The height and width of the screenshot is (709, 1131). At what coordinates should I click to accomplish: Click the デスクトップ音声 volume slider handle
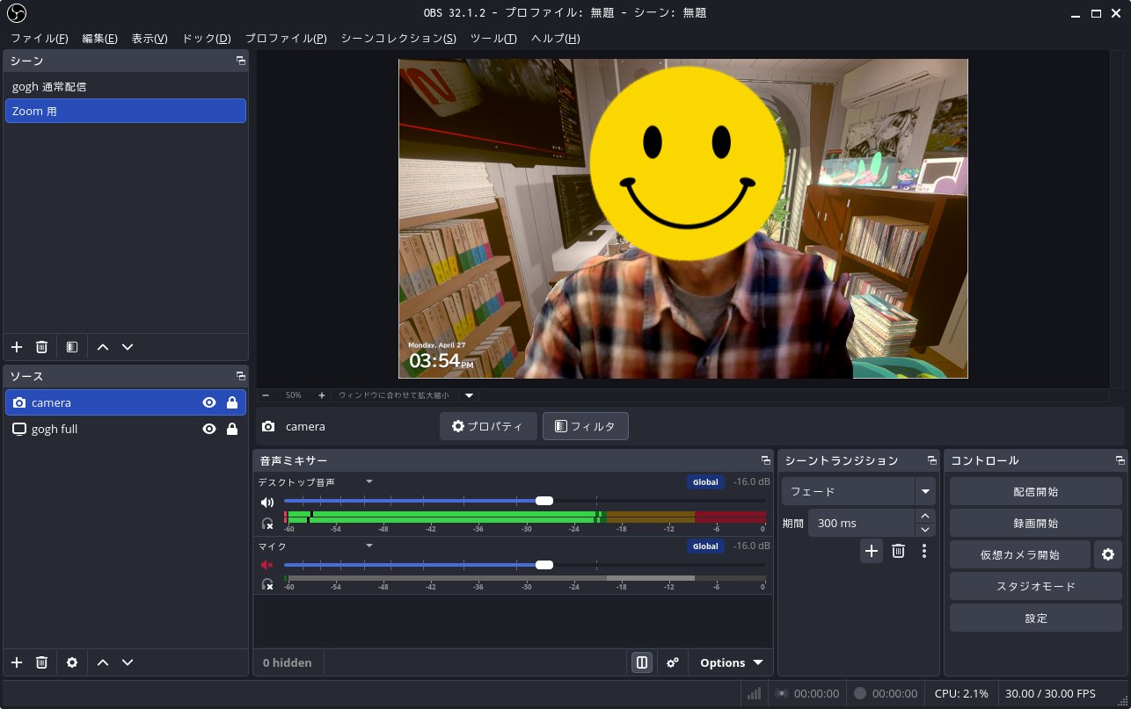(544, 501)
